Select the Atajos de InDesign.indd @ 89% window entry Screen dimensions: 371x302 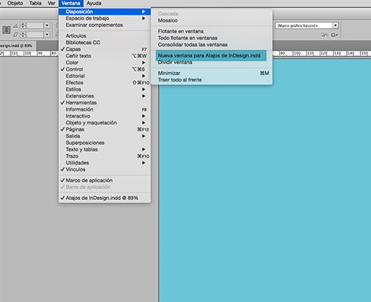[x=104, y=198]
